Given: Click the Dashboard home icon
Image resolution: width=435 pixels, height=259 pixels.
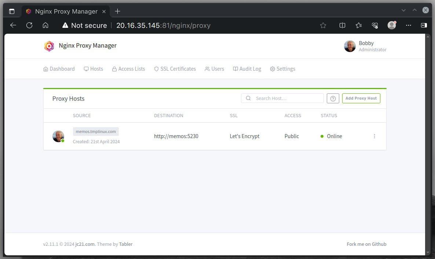Looking at the screenshot, I should point(45,69).
